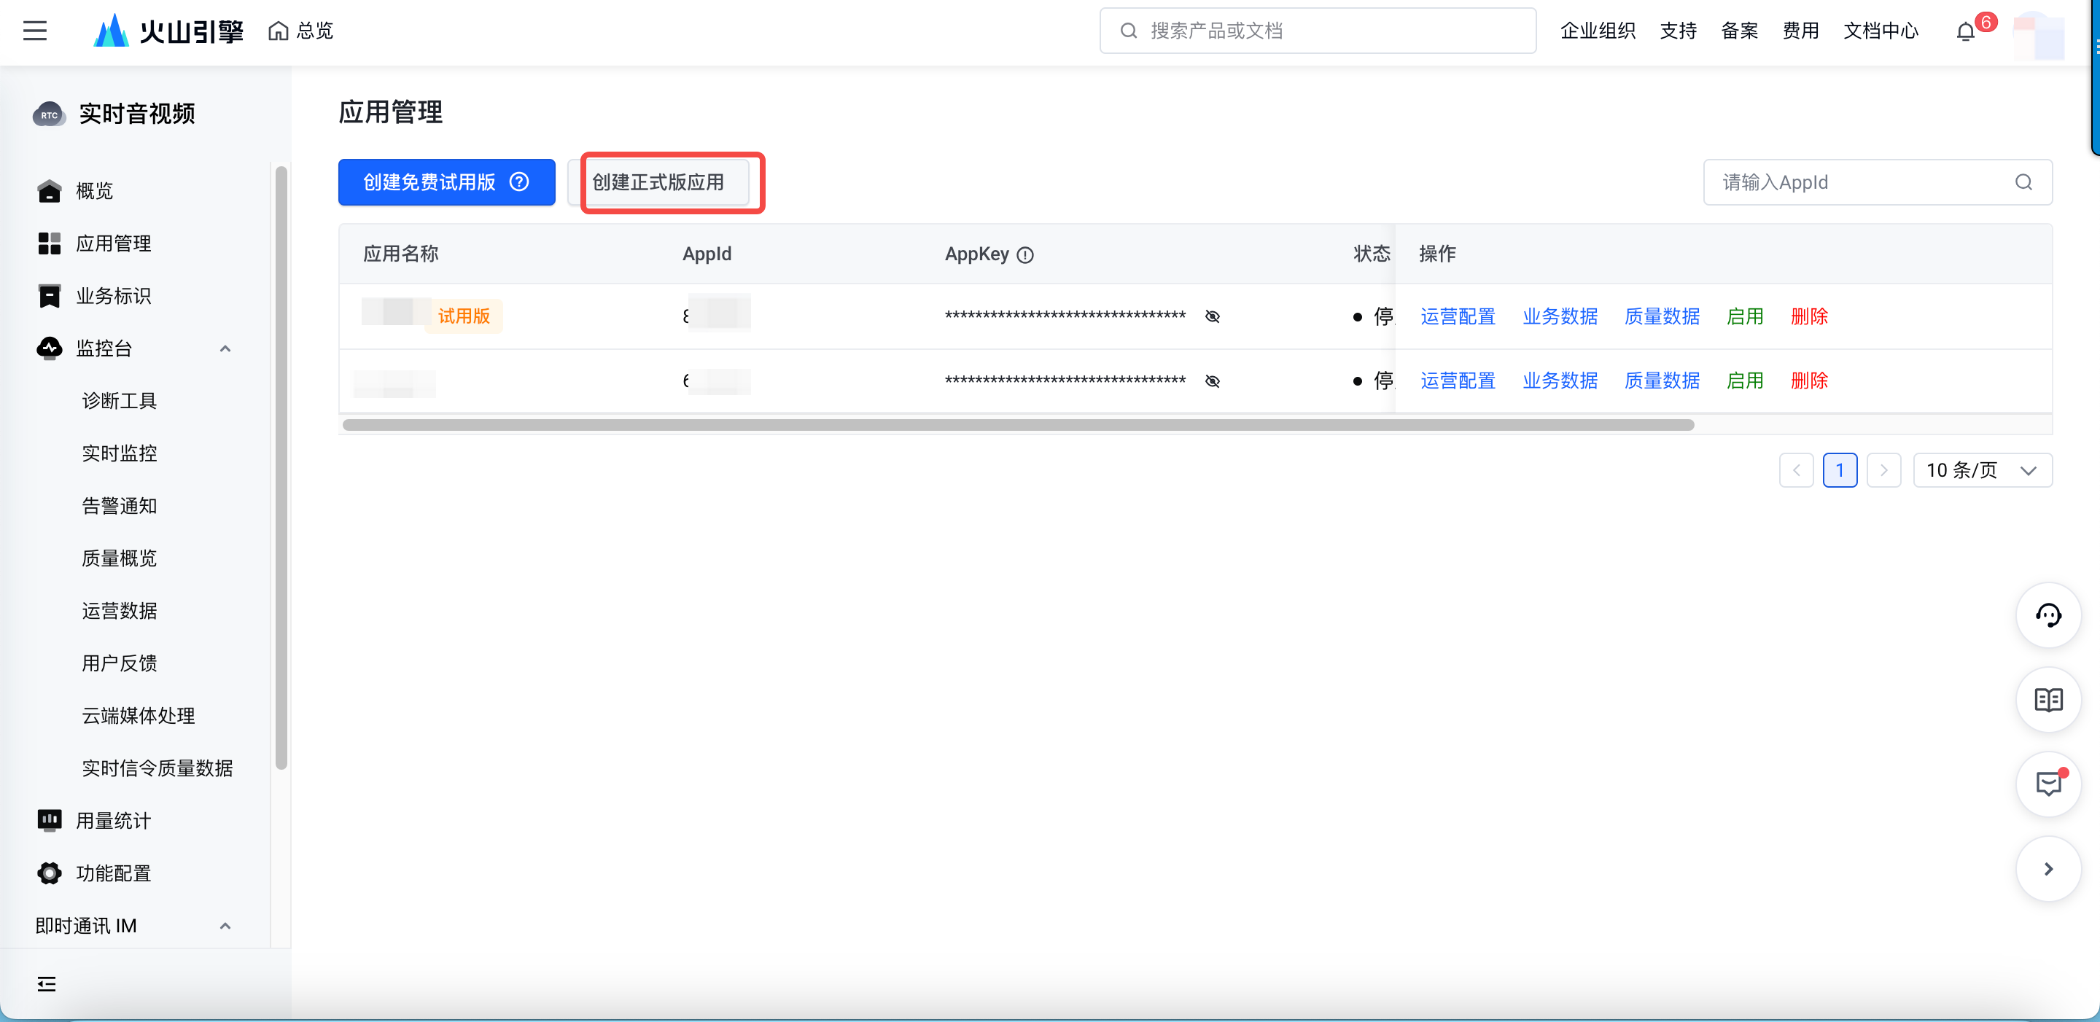Reveal AppKey for the 试用版 app

(1212, 316)
